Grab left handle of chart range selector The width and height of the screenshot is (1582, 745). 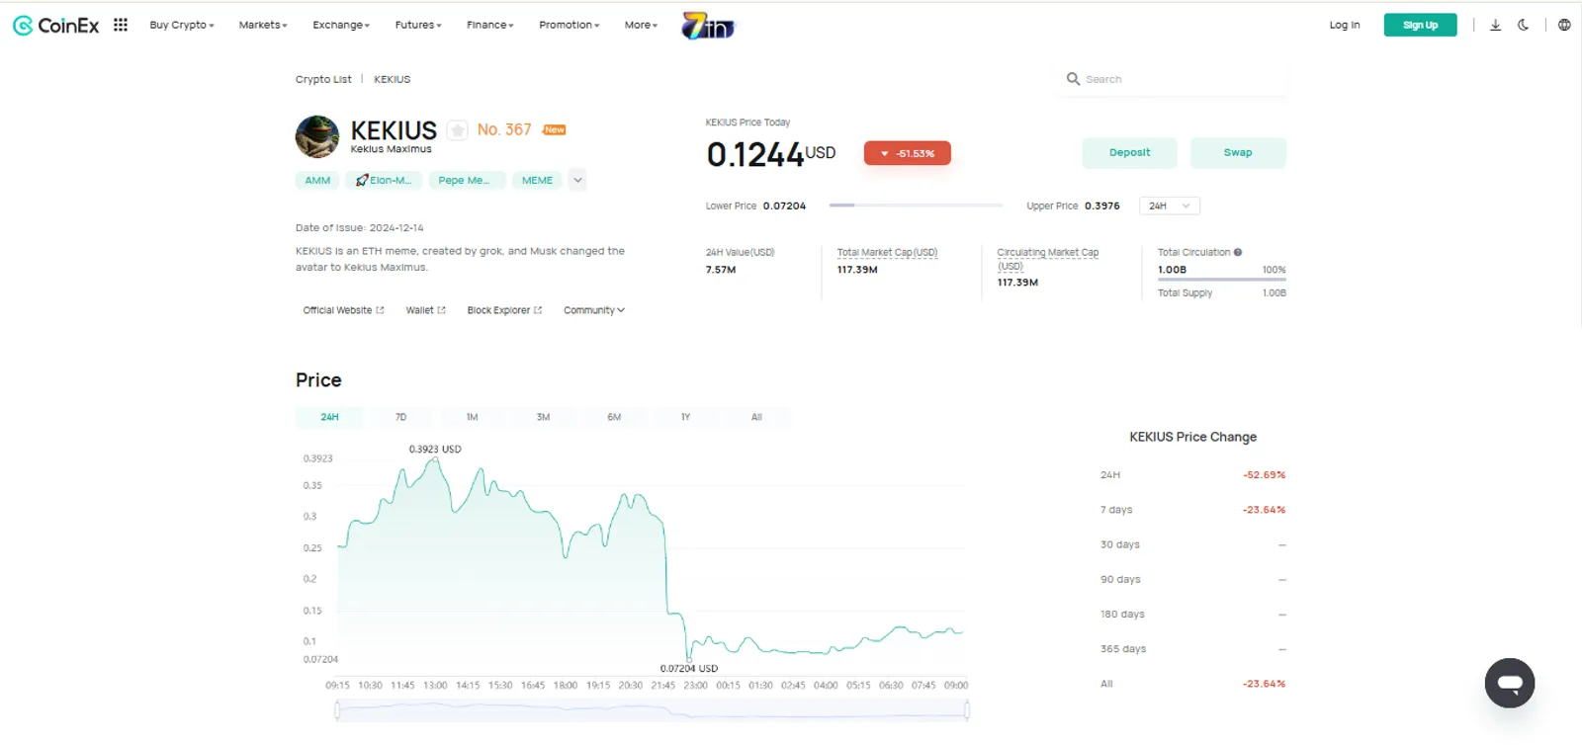[337, 709]
